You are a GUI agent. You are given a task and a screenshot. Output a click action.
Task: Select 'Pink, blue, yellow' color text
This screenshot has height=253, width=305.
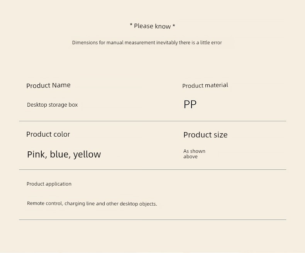[x=64, y=154]
